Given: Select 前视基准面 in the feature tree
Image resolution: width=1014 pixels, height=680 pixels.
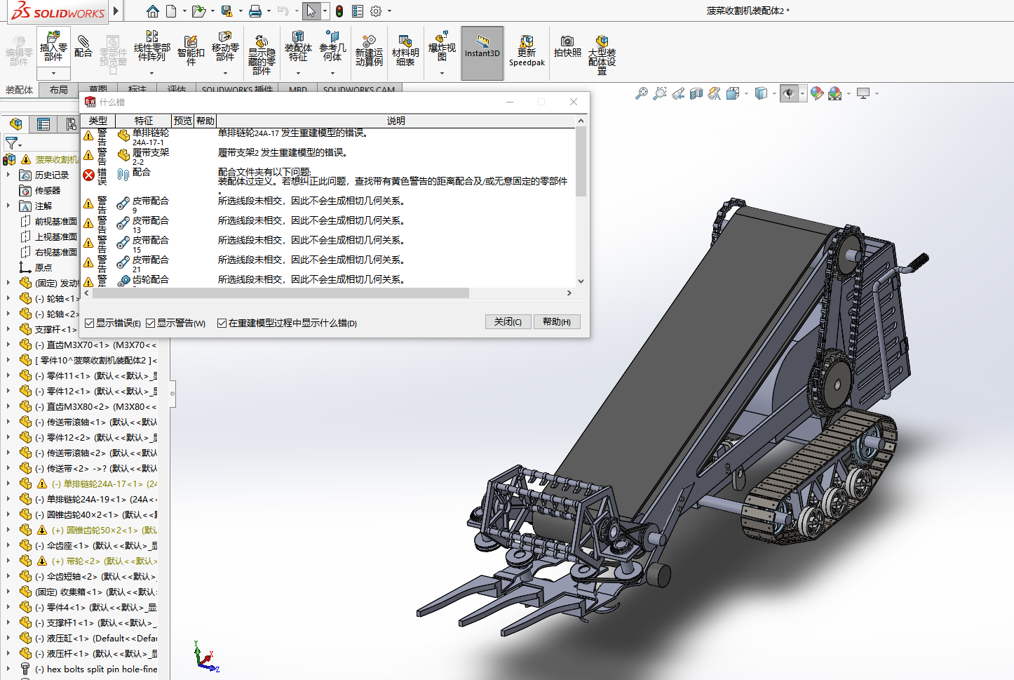Looking at the screenshot, I should pos(56,221).
